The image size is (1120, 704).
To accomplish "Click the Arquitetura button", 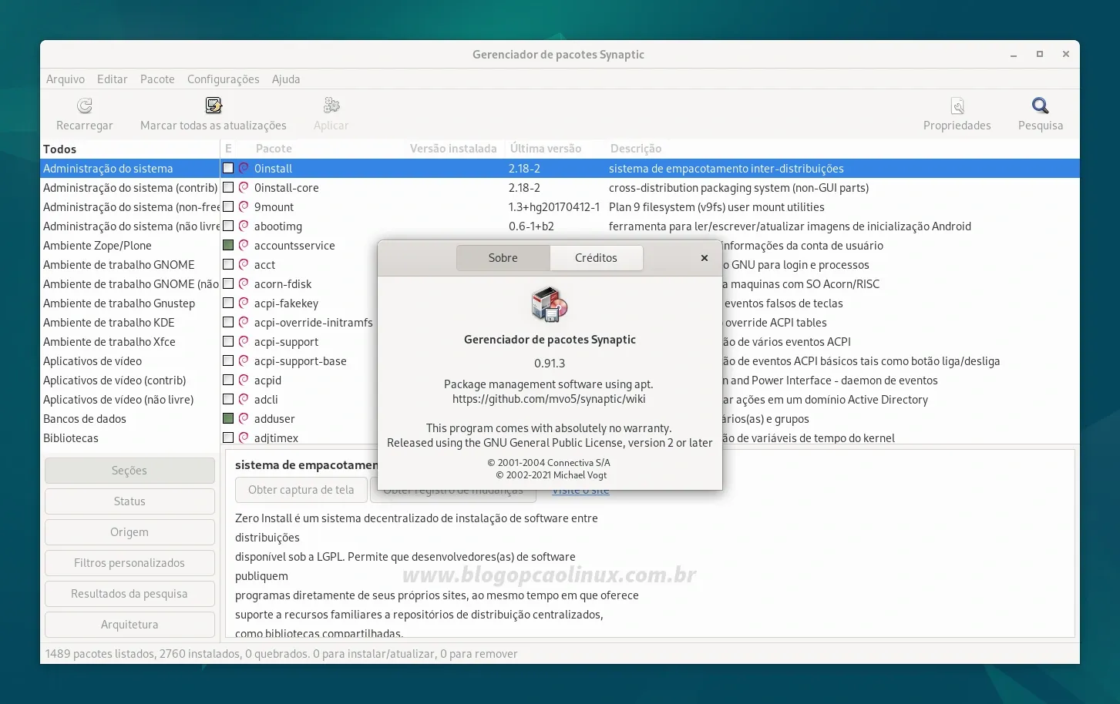I will pos(129,625).
